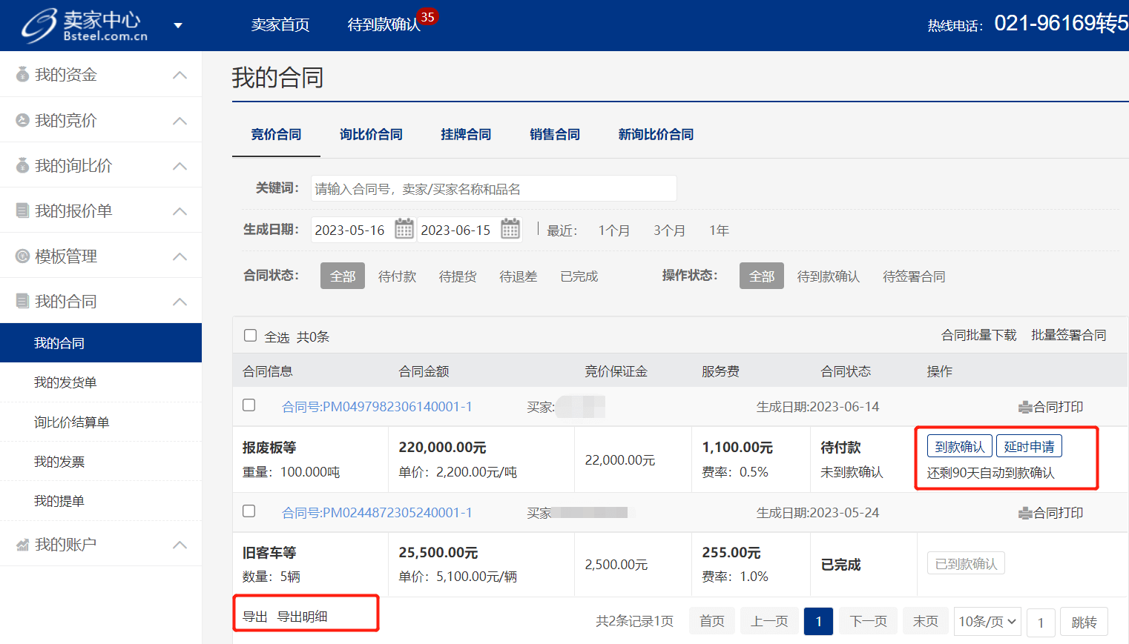
Task: Click the 我的资金 money bag icon
Action: (22, 74)
